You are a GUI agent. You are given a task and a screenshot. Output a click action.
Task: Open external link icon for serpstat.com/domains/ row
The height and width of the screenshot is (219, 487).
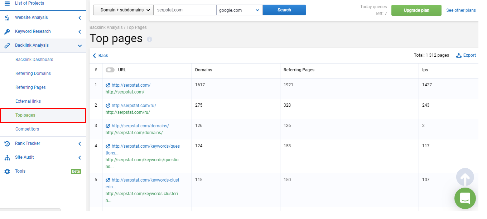[108, 126]
